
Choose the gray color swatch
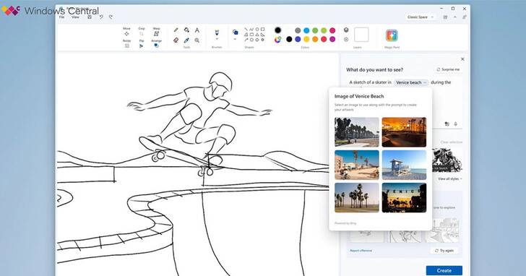click(x=298, y=30)
